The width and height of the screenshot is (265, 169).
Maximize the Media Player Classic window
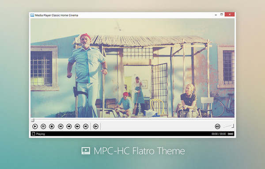pos(222,15)
